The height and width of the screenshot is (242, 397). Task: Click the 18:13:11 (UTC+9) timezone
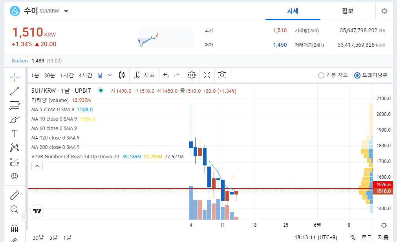click(x=316, y=237)
